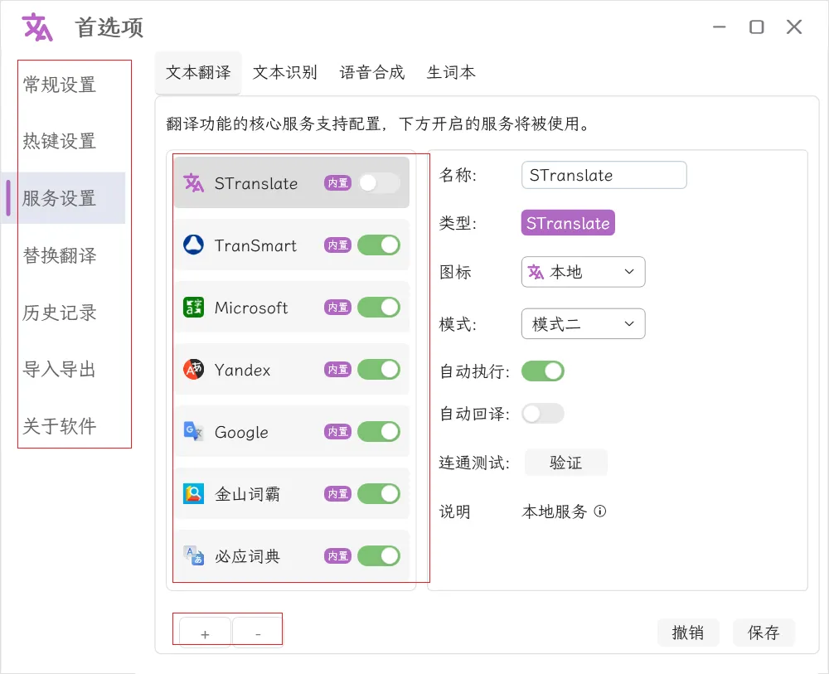This screenshot has height=674, width=829.
Task: Click the Google Translate icon
Action: pyautogui.click(x=193, y=431)
